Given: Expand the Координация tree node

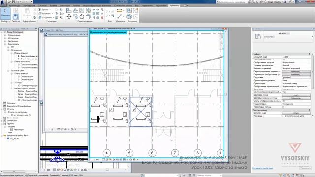Looking at the screenshot, I should tap(5, 35).
